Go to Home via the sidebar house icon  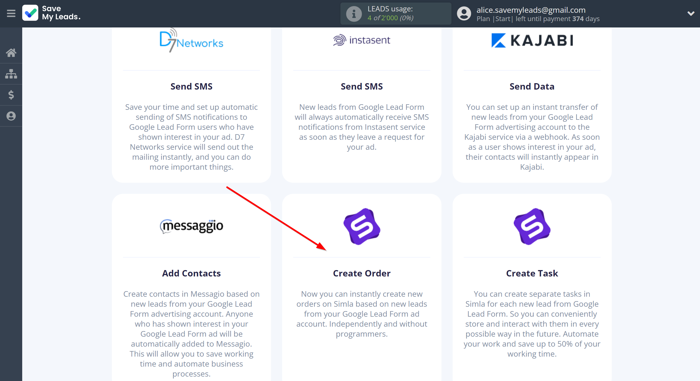pyautogui.click(x=11, y=53)
